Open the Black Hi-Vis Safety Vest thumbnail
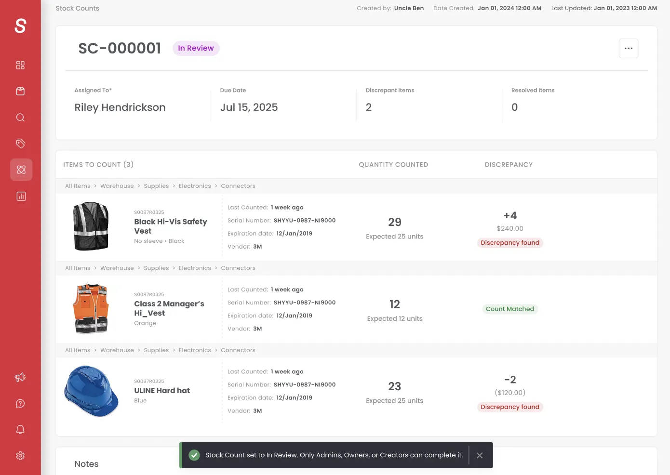670x475 pixels. (91, 226)
